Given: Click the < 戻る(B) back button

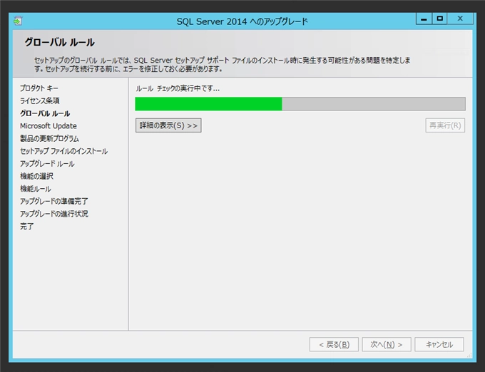Looking at the screenshot, I should coord(334,344).
